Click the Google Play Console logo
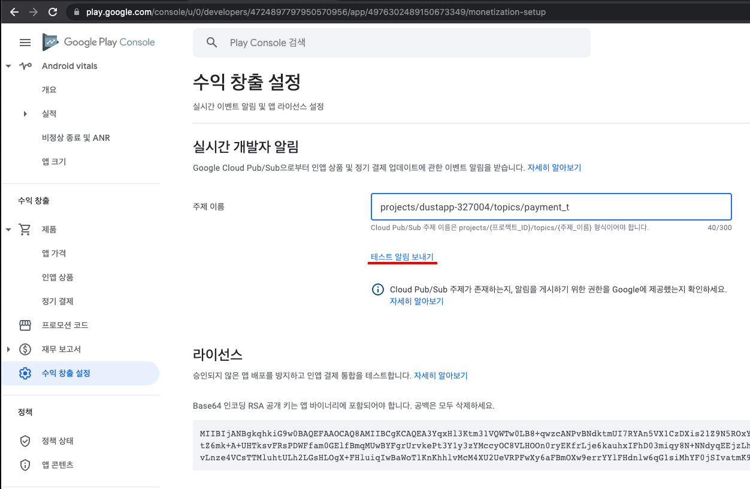 [99, 42]
